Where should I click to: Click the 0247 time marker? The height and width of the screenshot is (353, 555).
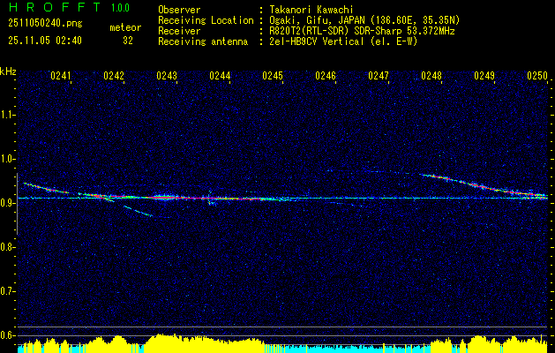click(379, 76)
